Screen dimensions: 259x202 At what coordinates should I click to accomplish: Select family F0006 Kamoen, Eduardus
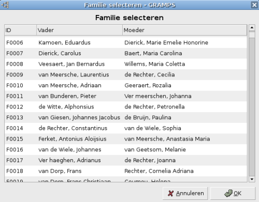coord(126,42)
